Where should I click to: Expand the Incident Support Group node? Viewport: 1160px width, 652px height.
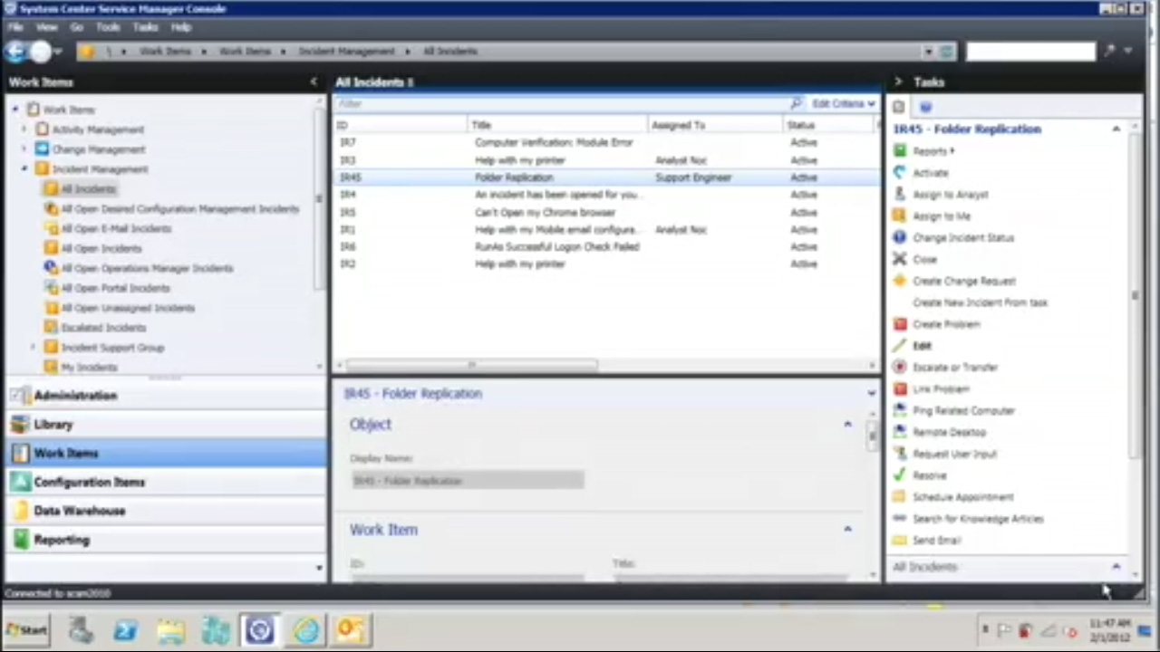click(x=34, y=348)
